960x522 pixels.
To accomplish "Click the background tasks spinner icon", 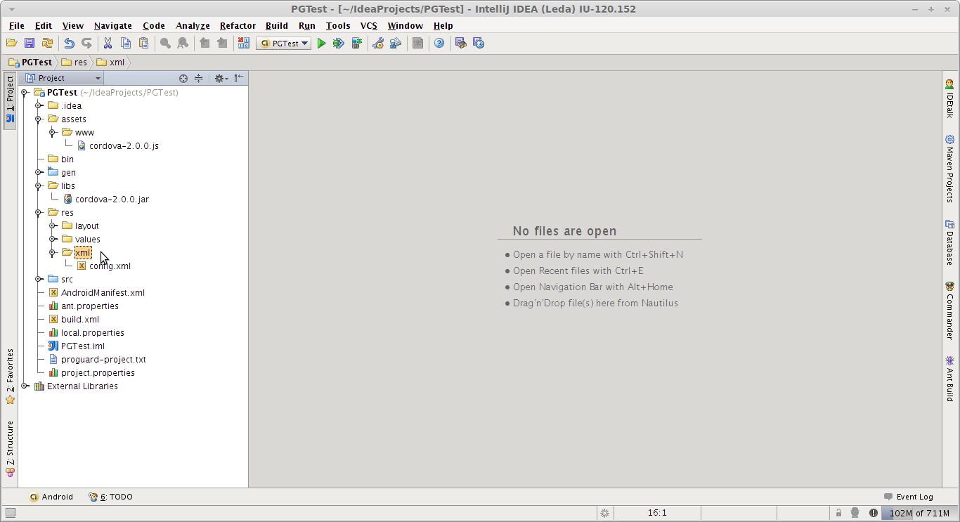I will [x=604, y=513].
